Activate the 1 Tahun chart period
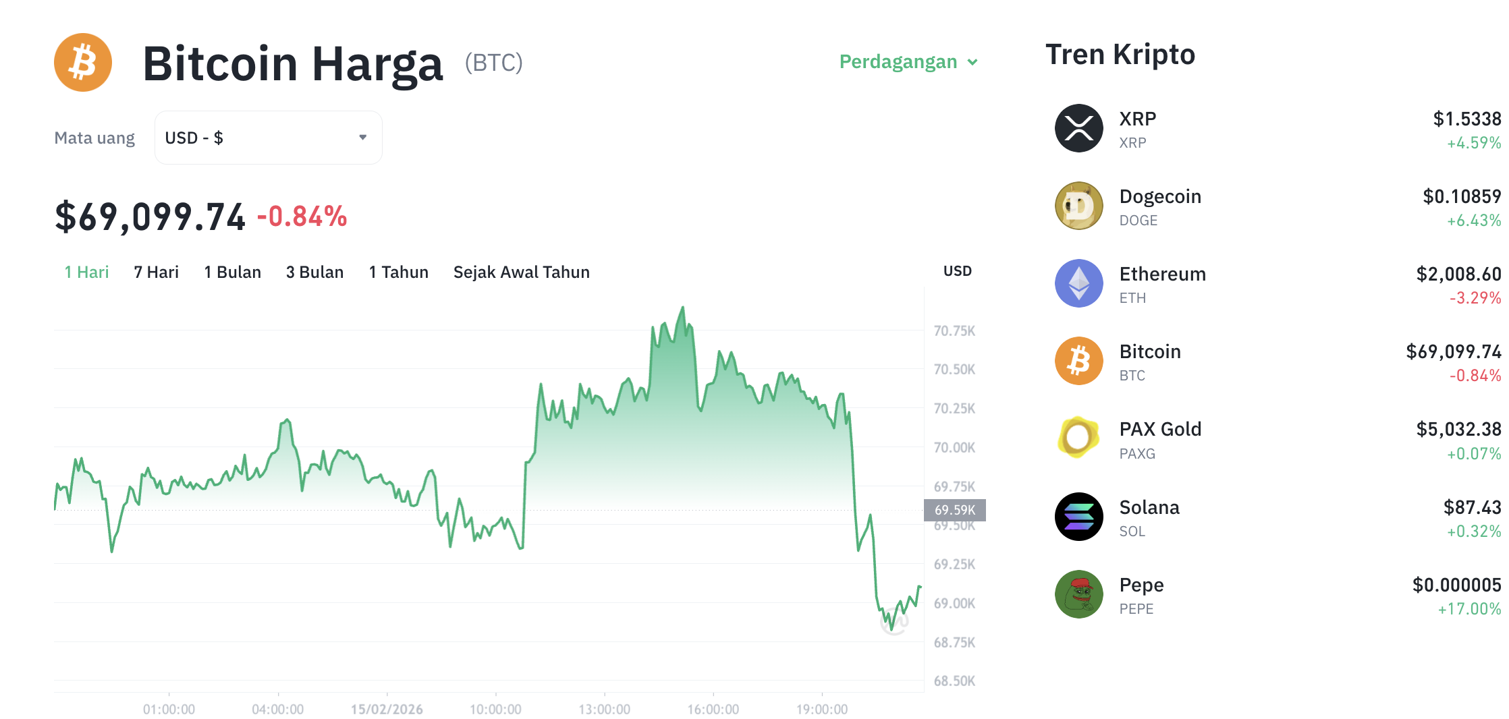The width and height of the screenshot is (1509, 719). tap(398, 272)
